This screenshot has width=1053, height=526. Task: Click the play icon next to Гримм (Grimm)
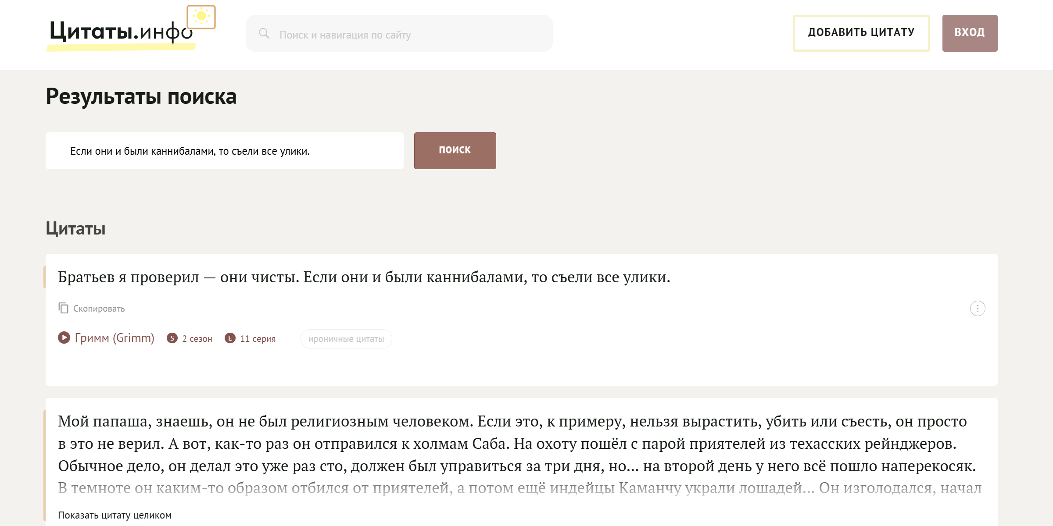pos(64,338)
